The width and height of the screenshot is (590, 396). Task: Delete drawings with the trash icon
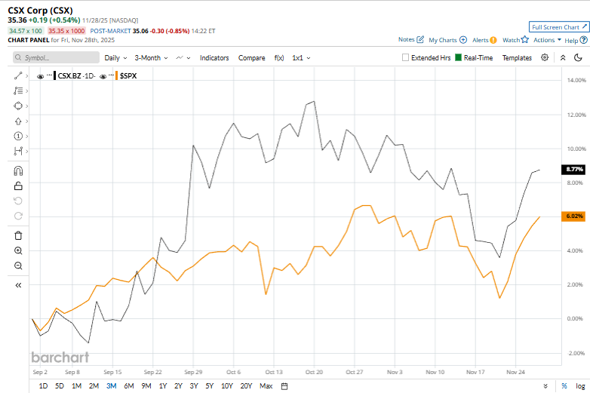point(18,236)
